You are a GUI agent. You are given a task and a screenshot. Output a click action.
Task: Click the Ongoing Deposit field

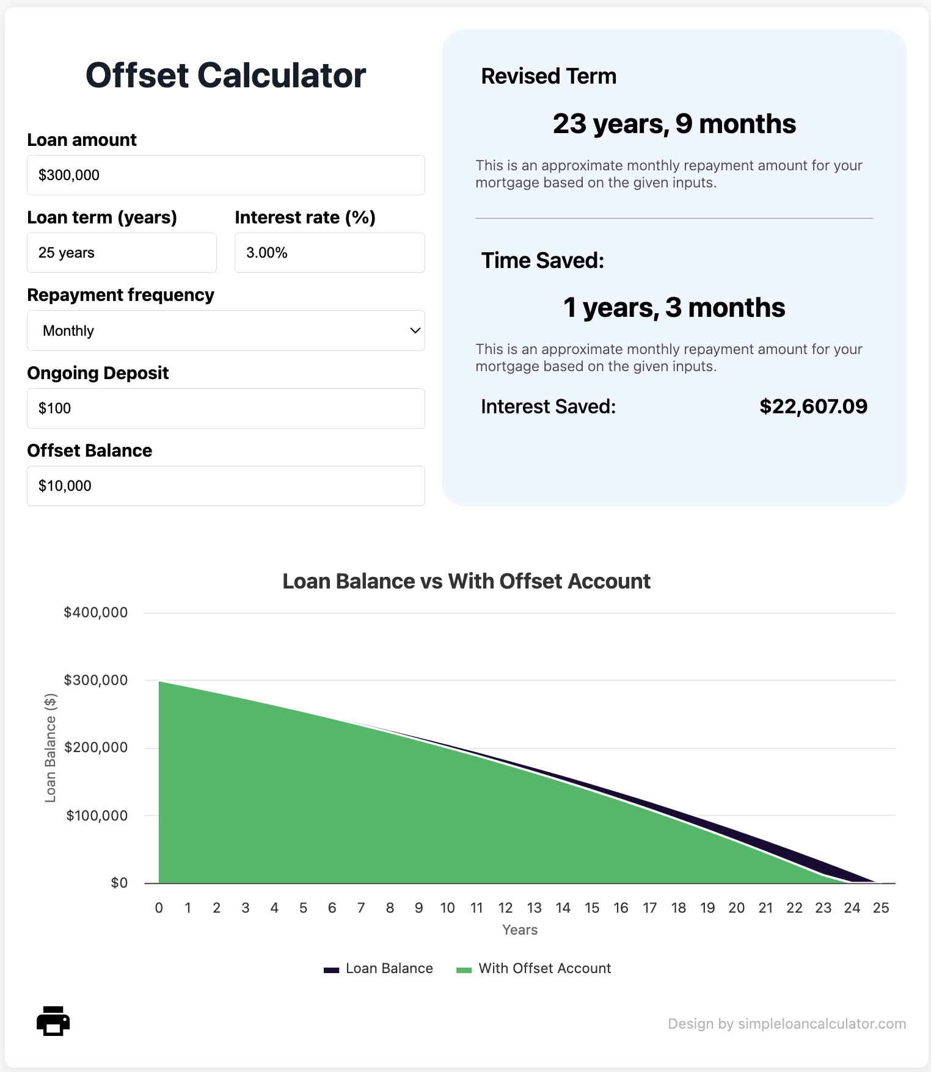click(x=225, y=408)
